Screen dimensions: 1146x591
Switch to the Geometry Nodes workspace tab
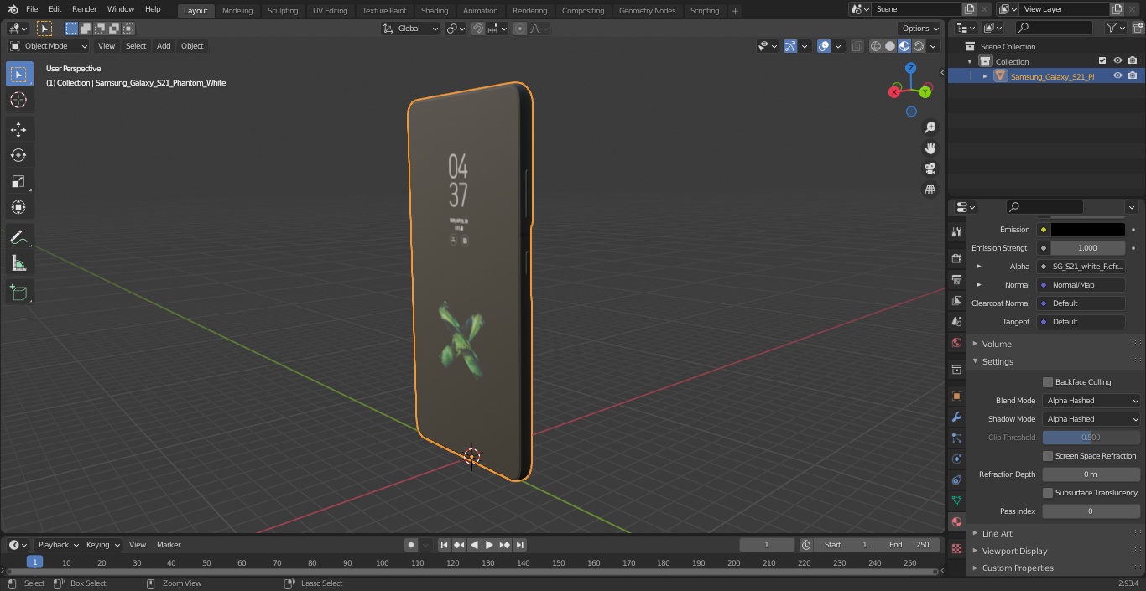[647, 11]
